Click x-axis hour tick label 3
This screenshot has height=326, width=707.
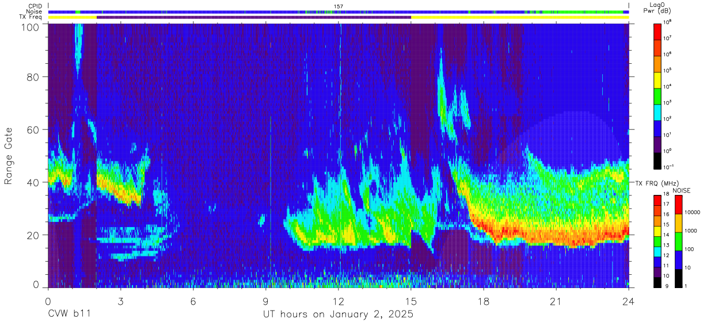tap(120, 301)
